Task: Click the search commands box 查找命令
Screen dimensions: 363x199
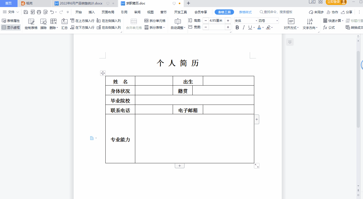Action: [276, 12]
